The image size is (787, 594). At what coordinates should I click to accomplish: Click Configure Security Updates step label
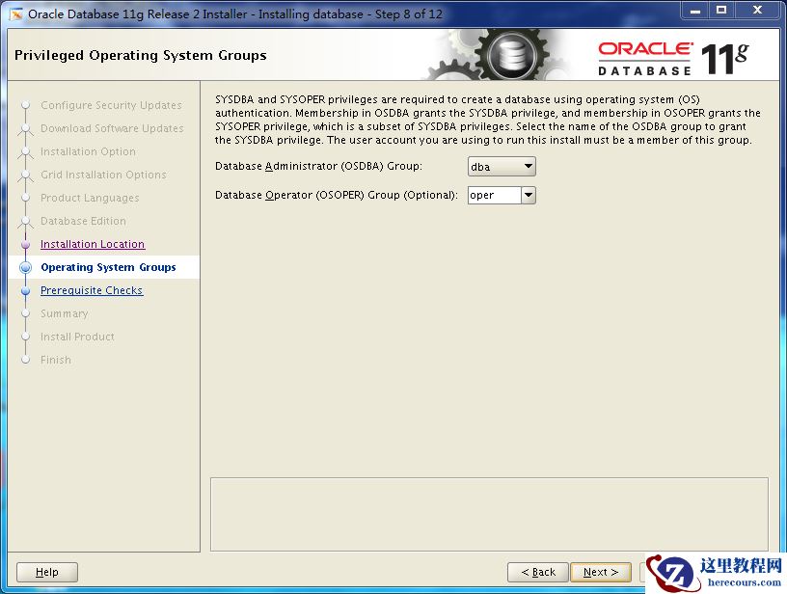tap(111, 105)
